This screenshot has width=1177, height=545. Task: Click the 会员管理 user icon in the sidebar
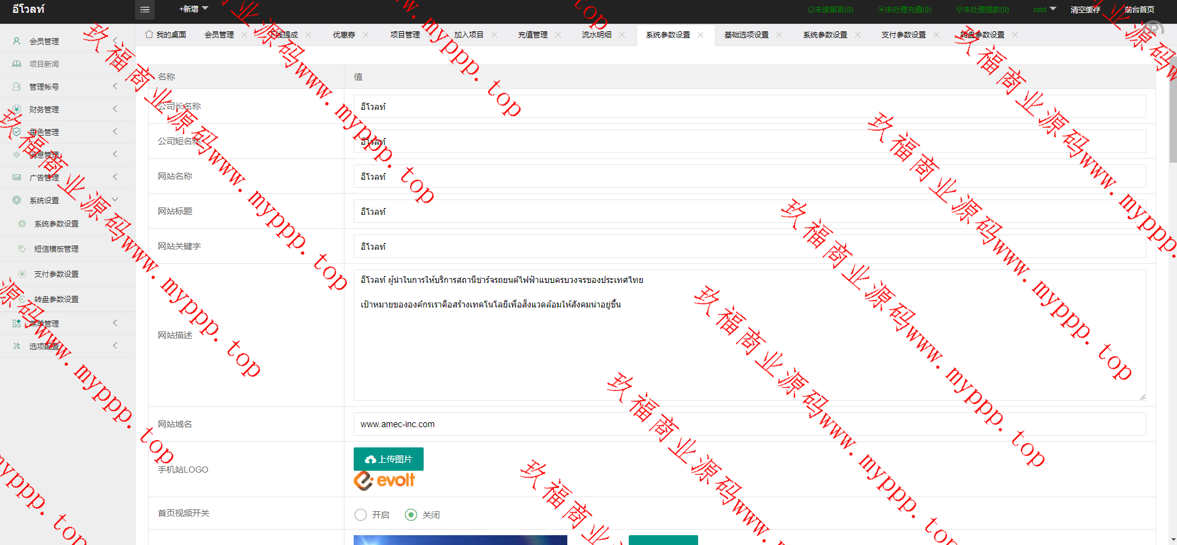click(x=17, y=41)
